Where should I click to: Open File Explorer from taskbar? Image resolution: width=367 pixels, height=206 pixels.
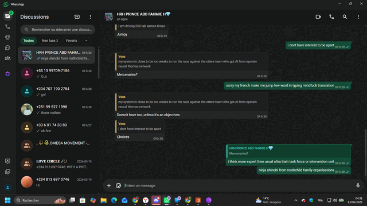(103, 200)
